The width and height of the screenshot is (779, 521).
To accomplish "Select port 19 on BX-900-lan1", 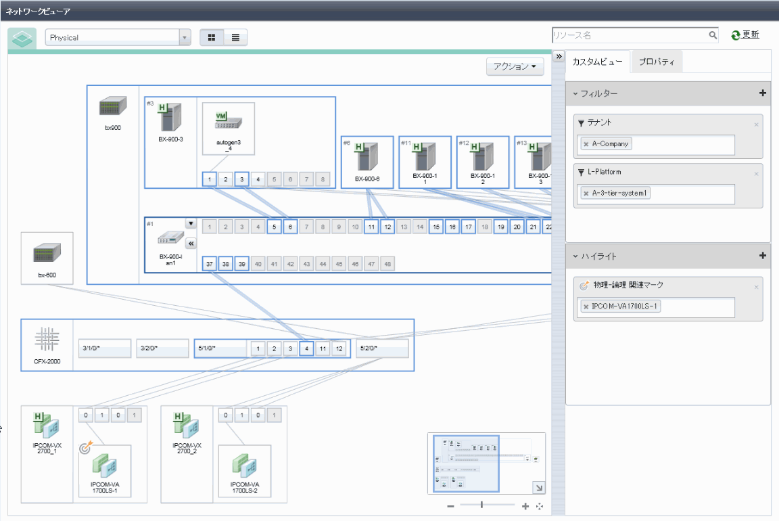I will tap(501, 227).
